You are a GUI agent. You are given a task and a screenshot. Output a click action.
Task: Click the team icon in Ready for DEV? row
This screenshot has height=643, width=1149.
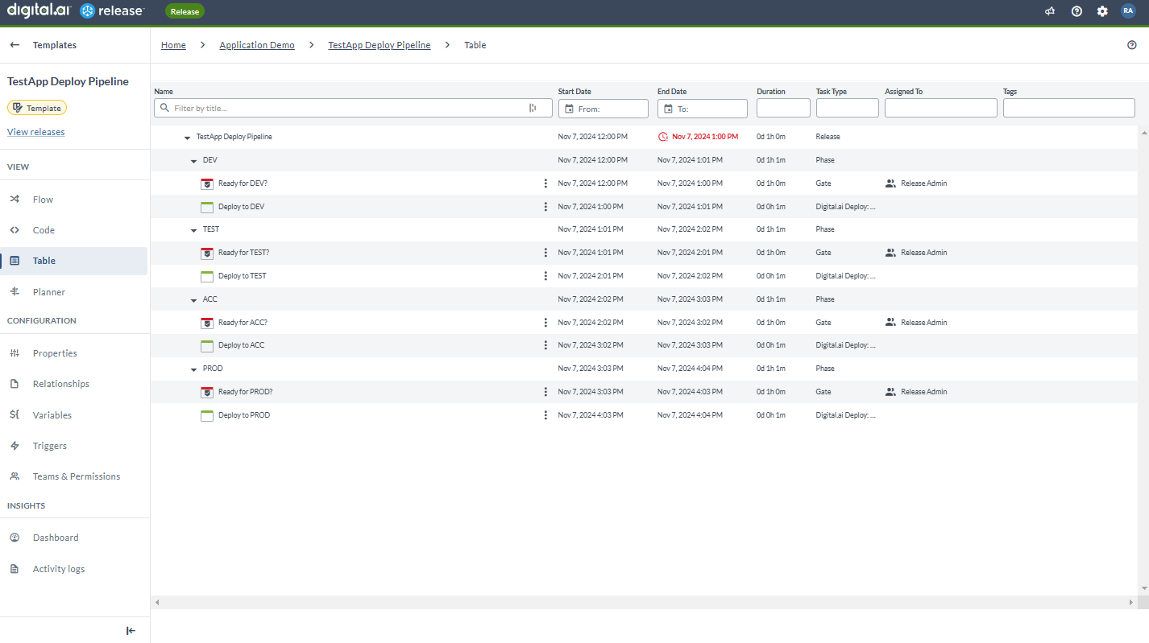(x=890, y=183)
